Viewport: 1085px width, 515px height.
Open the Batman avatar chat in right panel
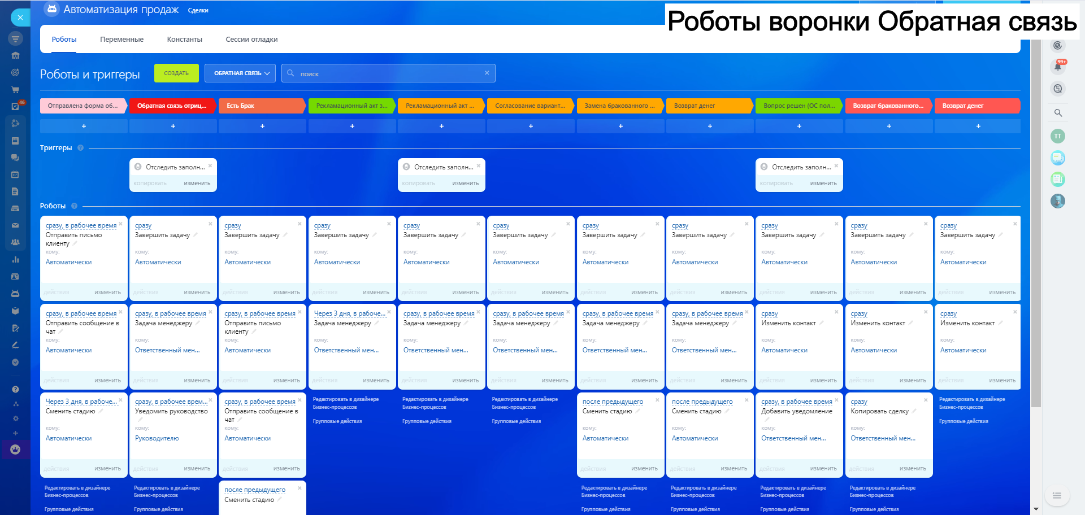(x=1058, y=201)
